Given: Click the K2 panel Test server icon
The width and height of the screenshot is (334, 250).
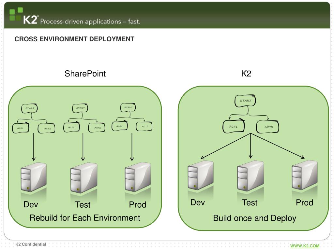Looking at the screenshot, I should click(250, 176).
